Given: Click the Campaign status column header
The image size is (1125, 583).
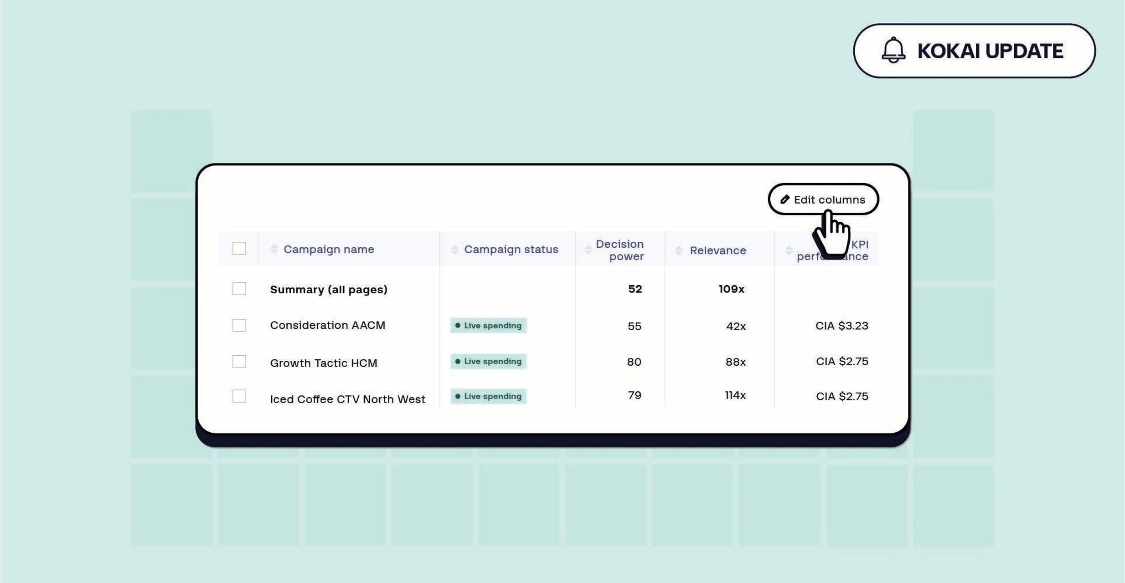Looking at the screenshot, I should [511, 249].
